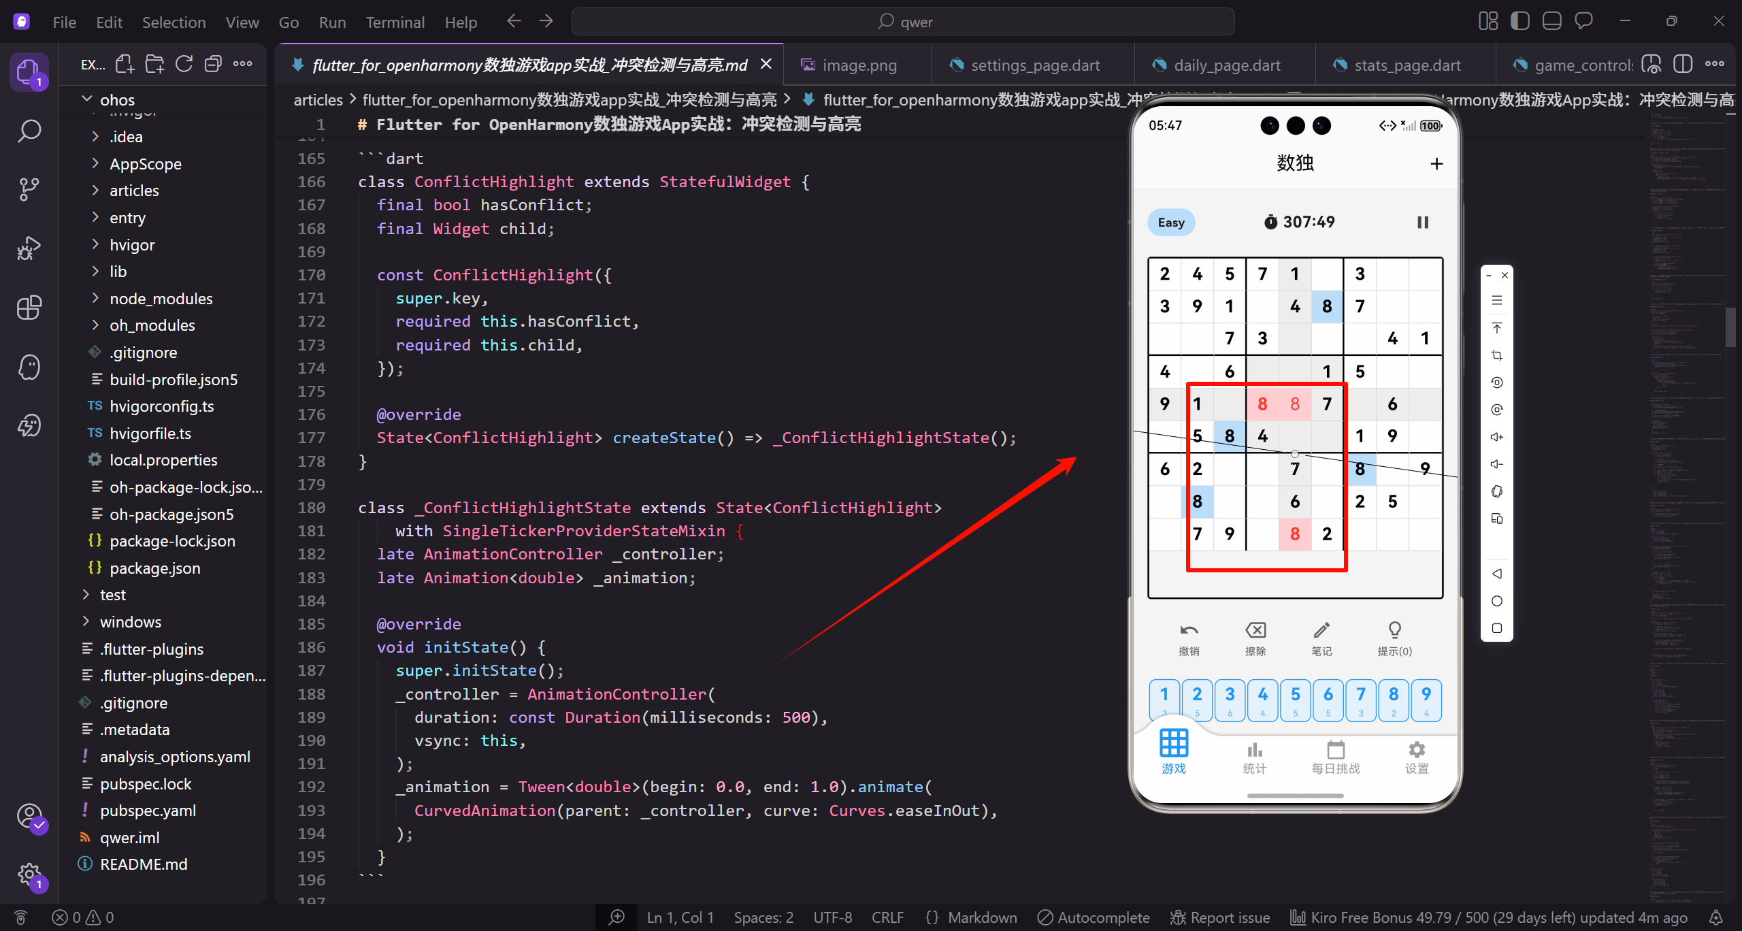Select the Markdown language mode
The width and height of the screenshot is (1742, 931).
982,917
